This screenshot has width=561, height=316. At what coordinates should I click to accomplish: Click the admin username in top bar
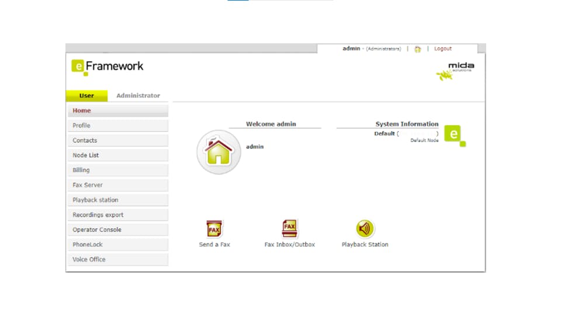[x=351, y=49]
